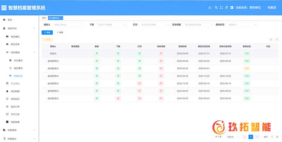Click the envelope icon in sidebar
The image size is (282, 142).
[x=7, y=36]
